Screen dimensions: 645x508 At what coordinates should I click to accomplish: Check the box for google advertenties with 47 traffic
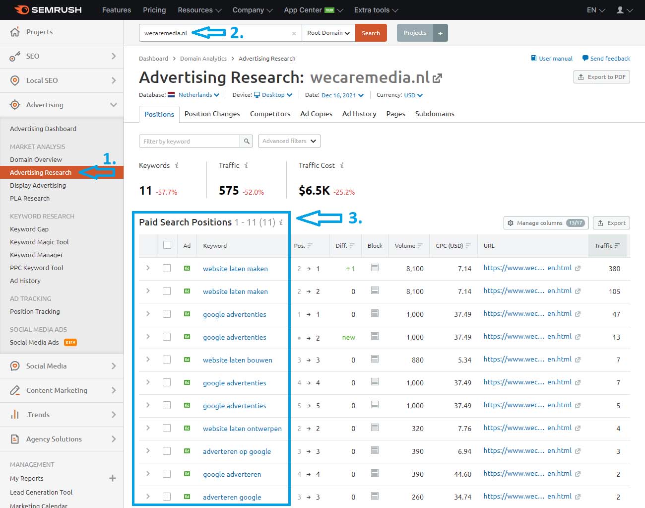167,314
